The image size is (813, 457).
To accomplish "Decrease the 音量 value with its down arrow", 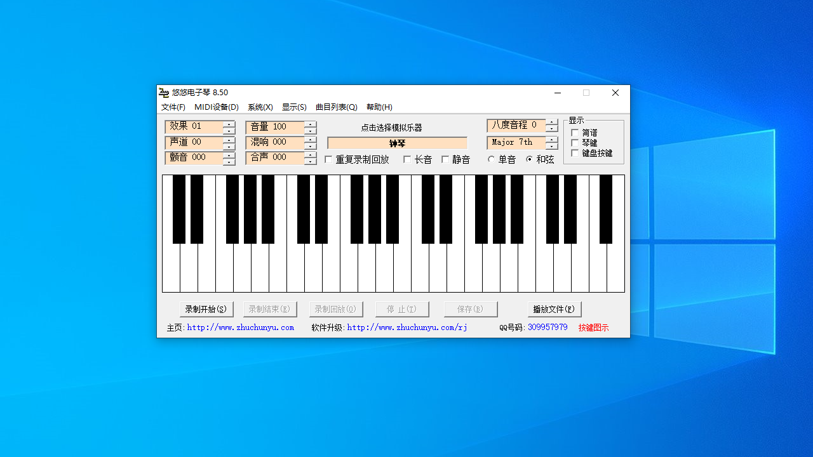I will pyautogui.click(x=309, y=130).
